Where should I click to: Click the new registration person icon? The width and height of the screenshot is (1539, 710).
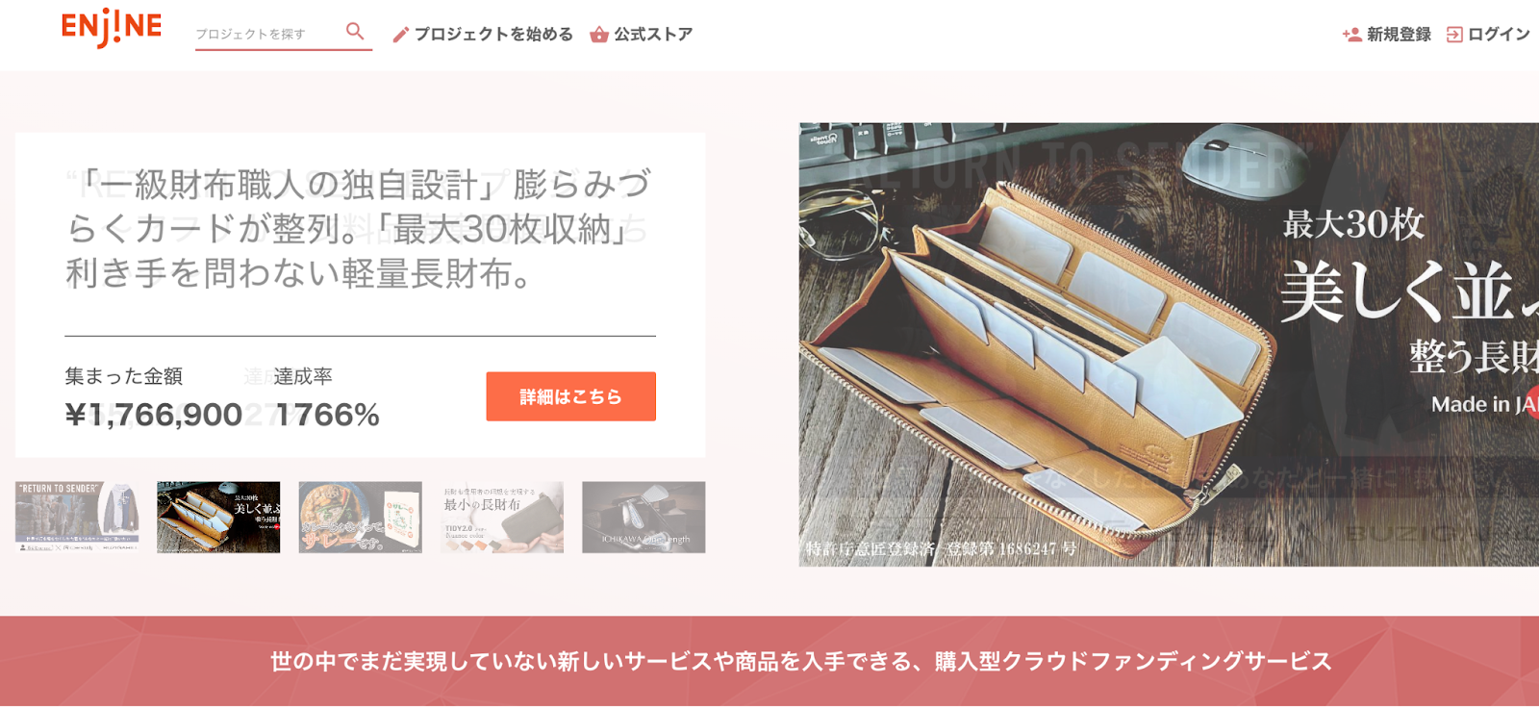click(1351, 35)
